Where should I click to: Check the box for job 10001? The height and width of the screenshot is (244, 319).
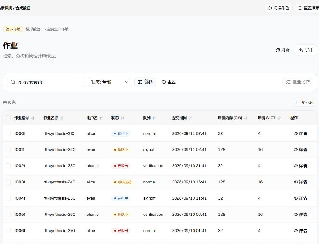coord(8,133)
